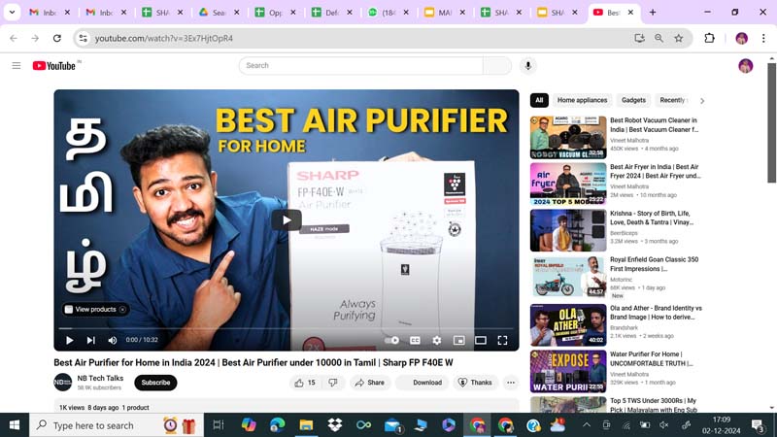Viewport: 777px width, 437px height.
Task: Toggle theater mode view
Action: point(480,340)
